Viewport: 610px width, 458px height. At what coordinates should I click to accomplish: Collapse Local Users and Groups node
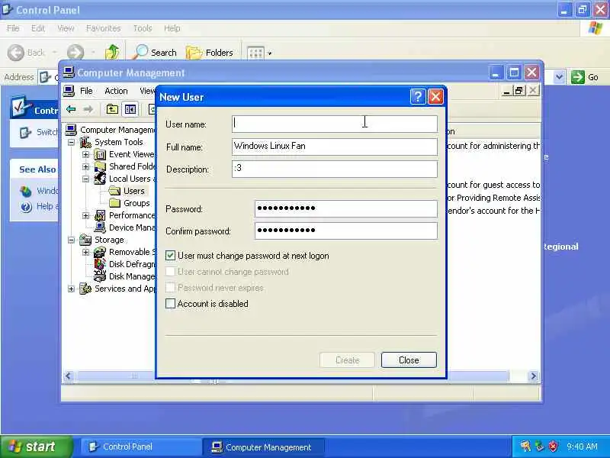tap(85, 179)
